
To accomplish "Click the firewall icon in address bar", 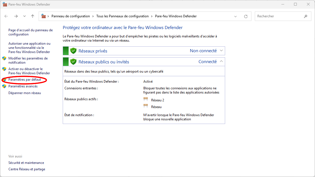I will [44, 16].
